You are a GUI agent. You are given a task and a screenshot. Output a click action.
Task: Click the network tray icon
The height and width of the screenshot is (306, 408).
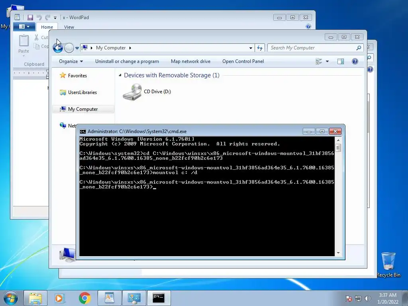(x=358, y=298)
